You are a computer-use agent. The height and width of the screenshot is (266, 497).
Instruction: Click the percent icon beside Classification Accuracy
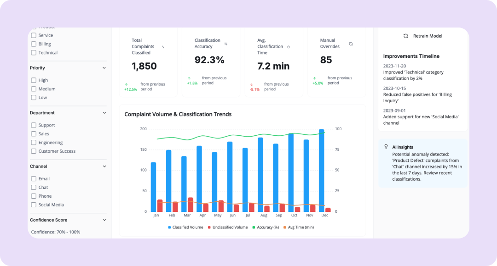[x=225, y=44]
